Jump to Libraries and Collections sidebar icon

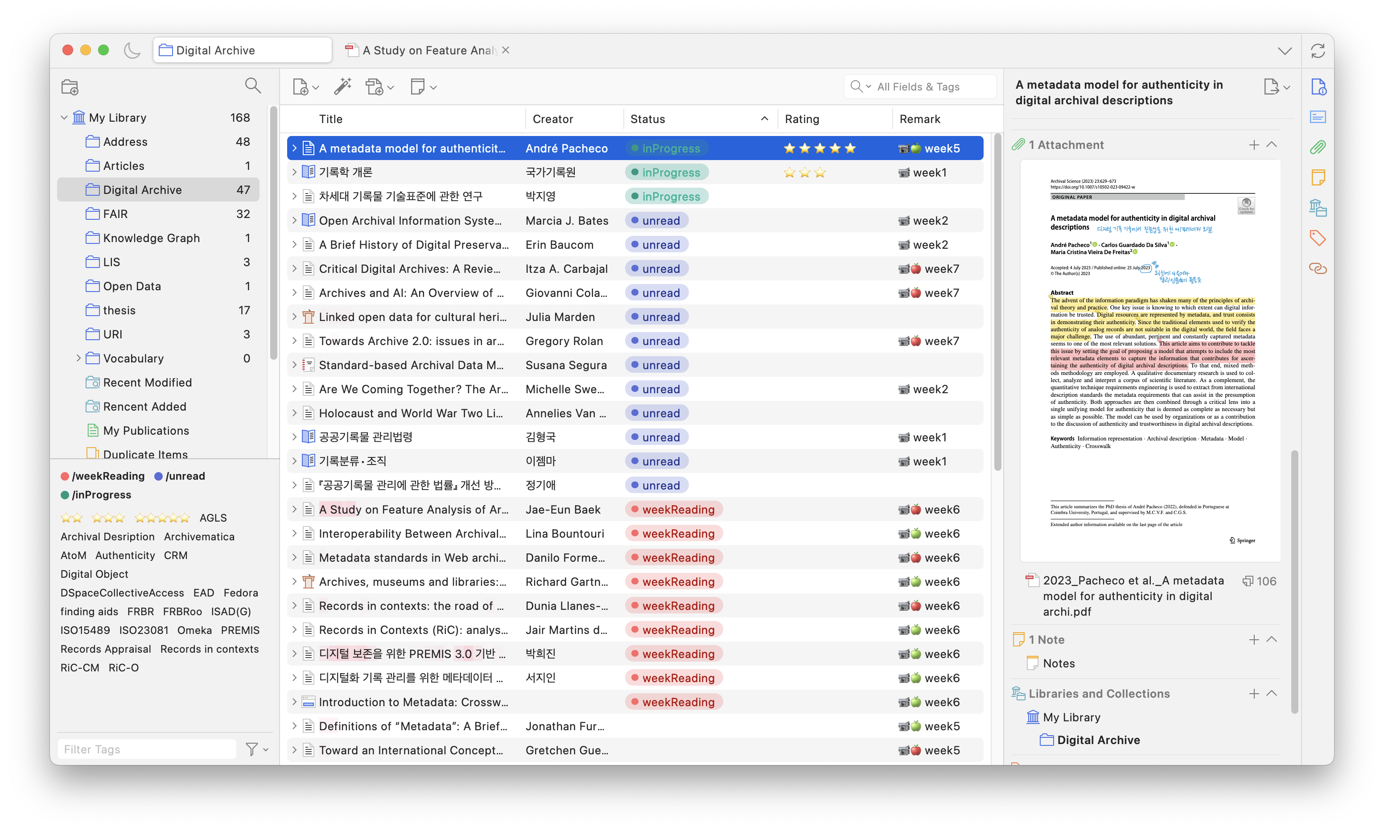1318,208
